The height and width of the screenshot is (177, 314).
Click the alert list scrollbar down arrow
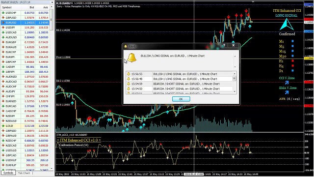pyautogui.click(x=235, y=92)
